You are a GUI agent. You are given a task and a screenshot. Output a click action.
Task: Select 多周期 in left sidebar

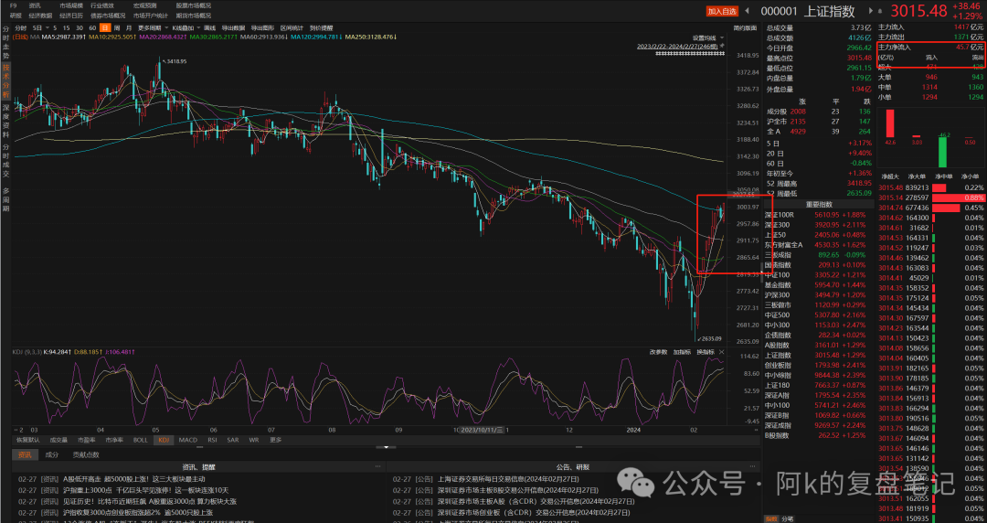(x=5, y=200)
